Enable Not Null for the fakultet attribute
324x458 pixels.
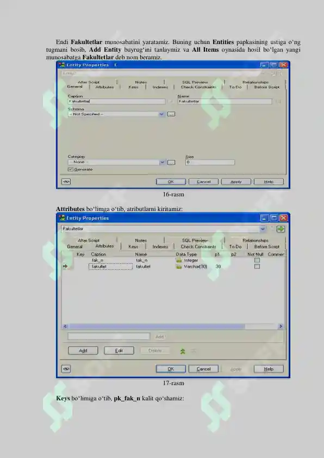[257, 267]
